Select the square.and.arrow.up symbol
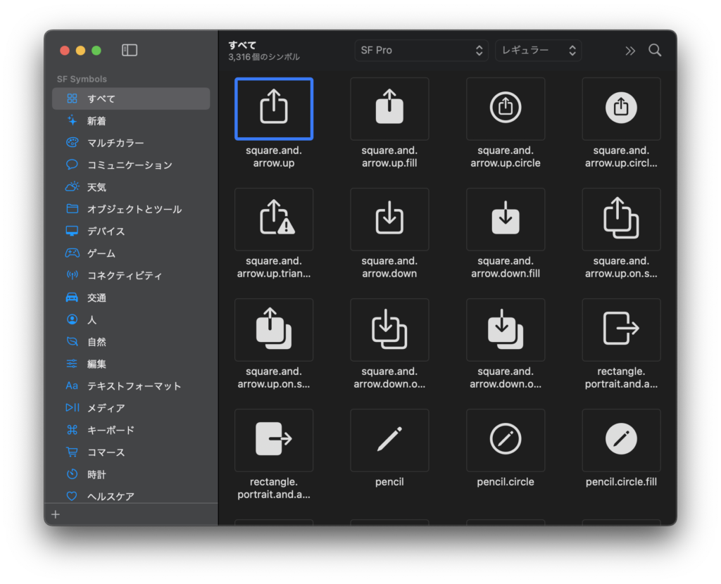The image size is (721, 584). (274, 109)
